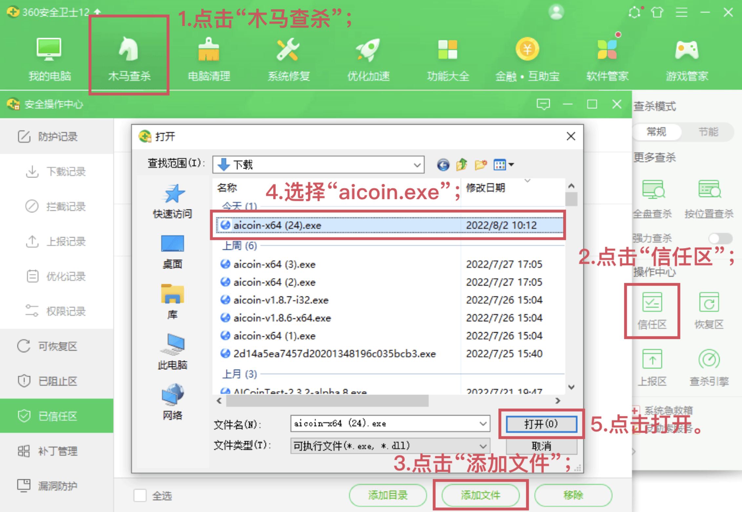Open 电脑清理 cleanup section
The width and height of the screenshot is (742, 512).
tap(209, 59)
